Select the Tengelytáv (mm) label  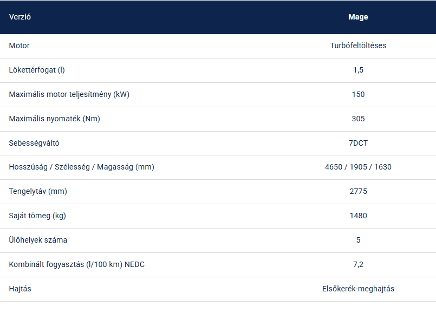click(38, 192)
